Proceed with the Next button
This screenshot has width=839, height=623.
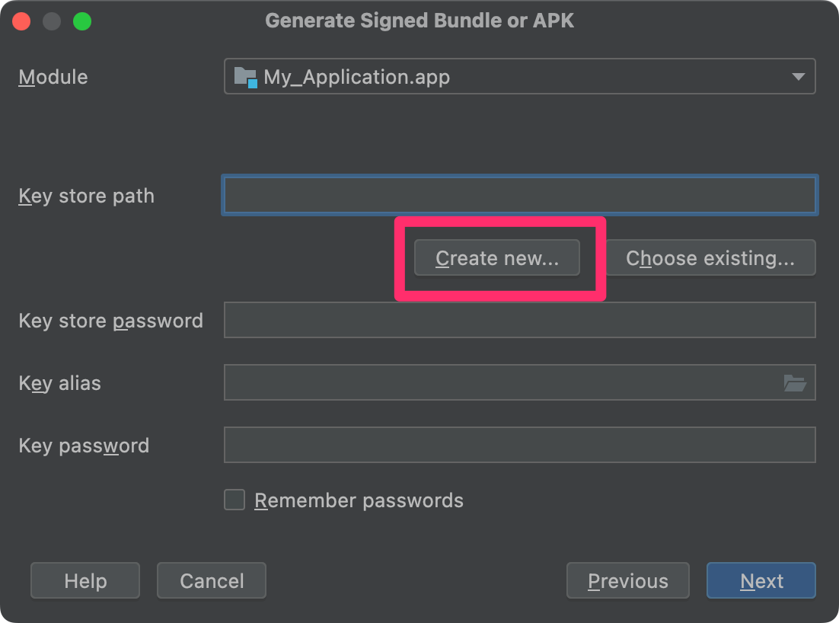pyautogui.click(x=761, y=580)
